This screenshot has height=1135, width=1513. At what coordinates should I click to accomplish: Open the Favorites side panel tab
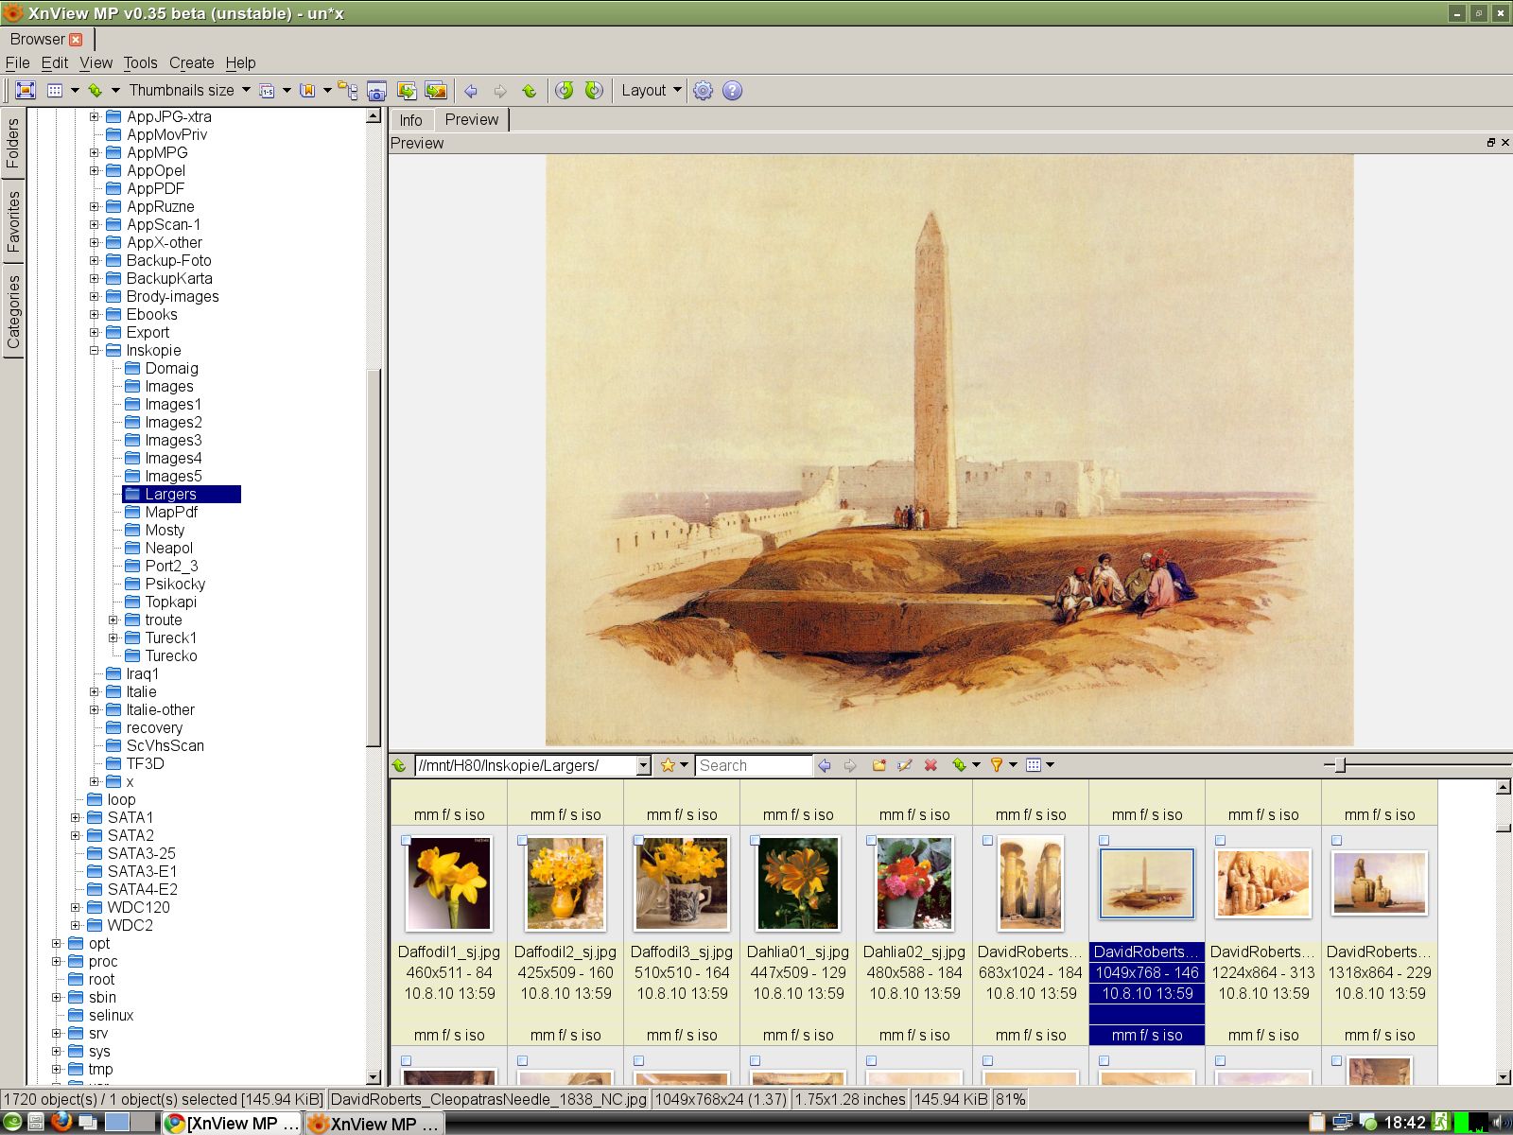[x=13, y=221]
